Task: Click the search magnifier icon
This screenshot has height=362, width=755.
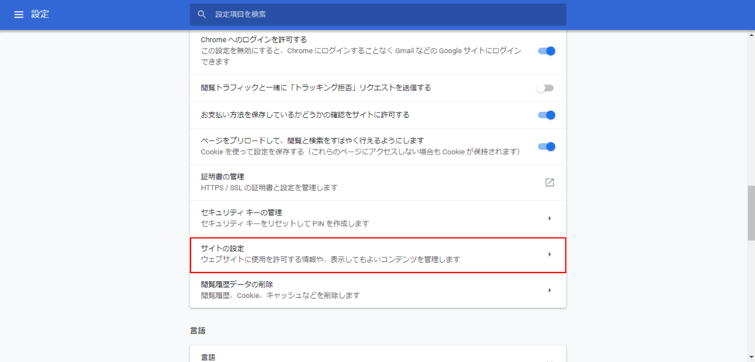Action: pos(202,15)
